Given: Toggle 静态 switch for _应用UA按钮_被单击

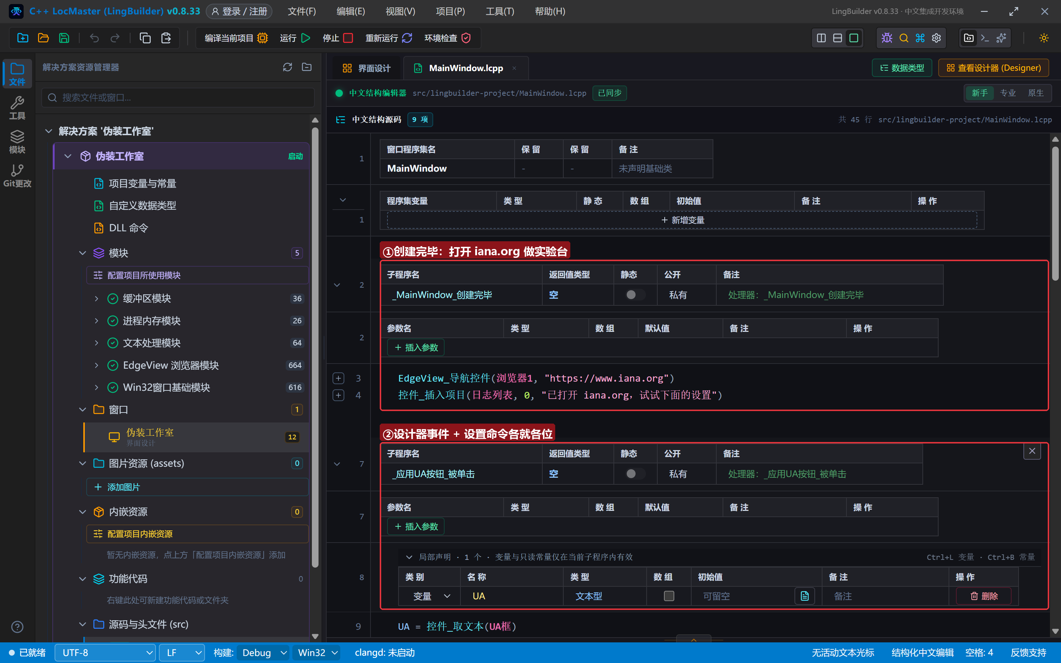Looking at the screenshot, I should click(634, 474).
